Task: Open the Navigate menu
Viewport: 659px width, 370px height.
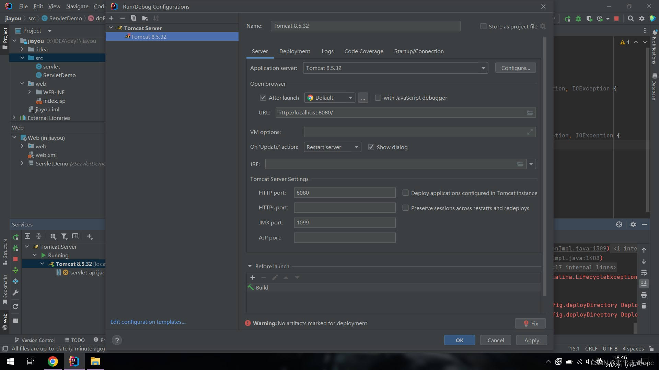Action: [77, 7]
